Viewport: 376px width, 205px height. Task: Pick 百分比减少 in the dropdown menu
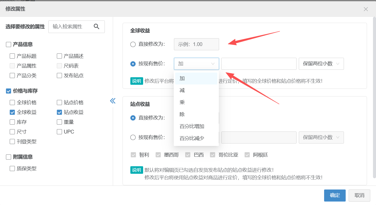coord(192,138)
